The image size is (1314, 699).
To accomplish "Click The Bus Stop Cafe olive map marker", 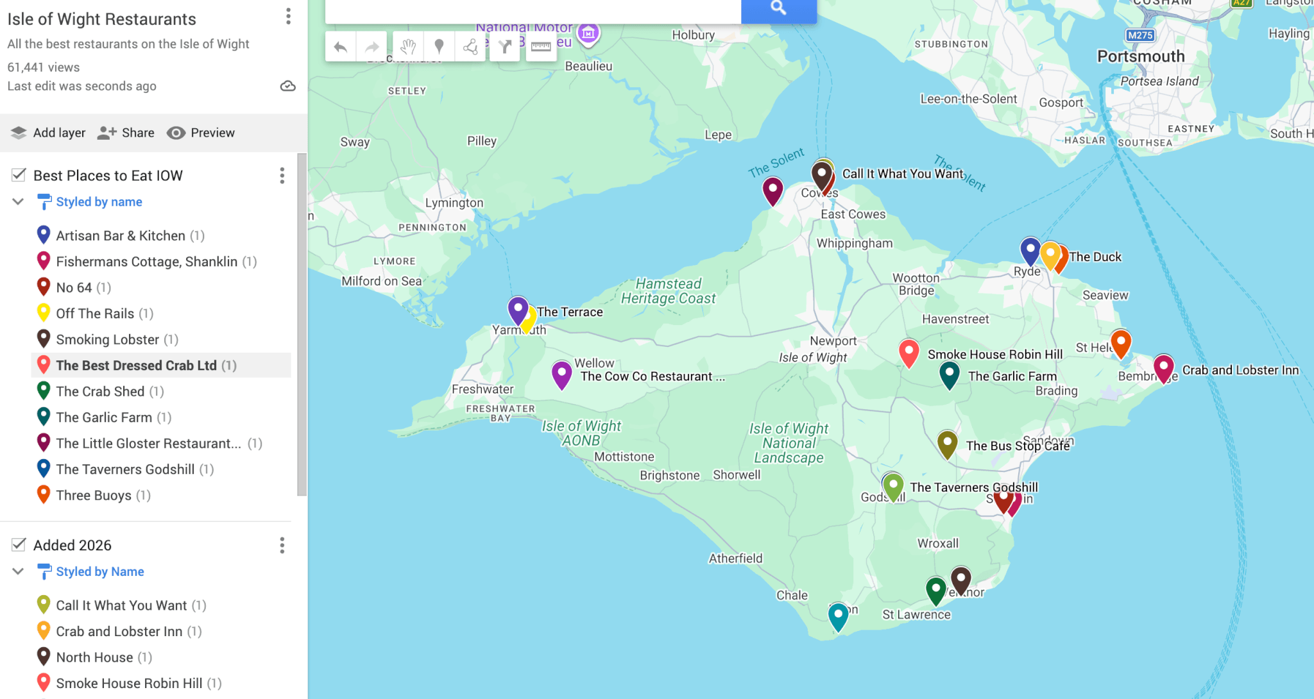I will coord(947,444).
